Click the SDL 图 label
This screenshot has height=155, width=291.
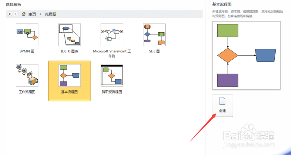[x=154, y=51]
